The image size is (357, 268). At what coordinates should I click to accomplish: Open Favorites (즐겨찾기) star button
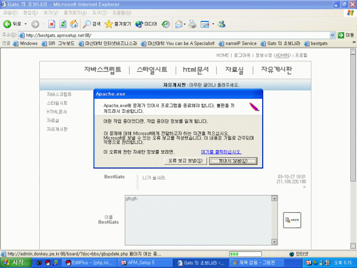[x=118, y=24]
